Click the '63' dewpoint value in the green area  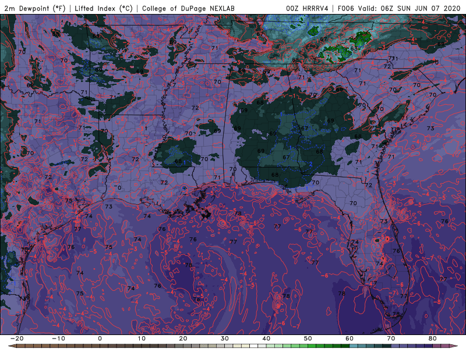click(354, 49)
